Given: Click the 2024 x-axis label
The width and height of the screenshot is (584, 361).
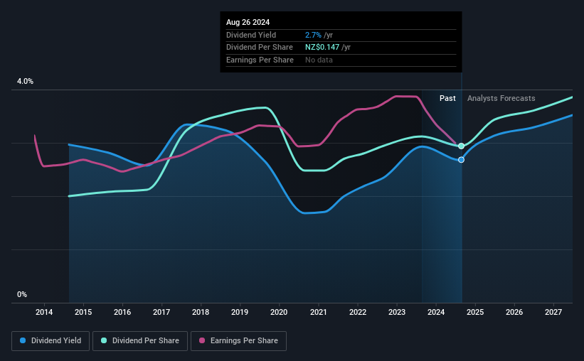Looking at the screenshot, I should [436, 312].
